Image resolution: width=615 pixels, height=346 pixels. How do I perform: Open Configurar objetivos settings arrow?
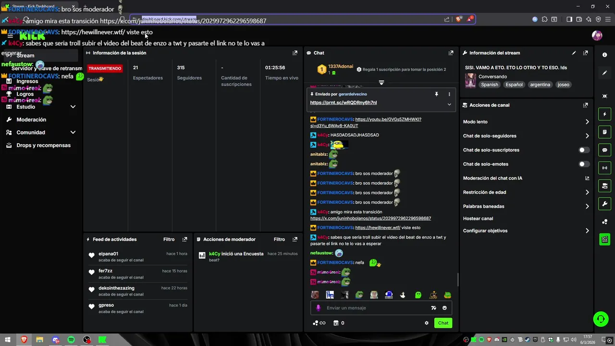click(587, 231)
